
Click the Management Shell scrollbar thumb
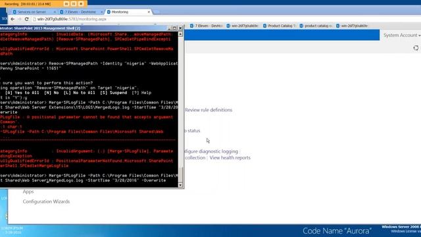pyautogui.click(x=180, y=174)
